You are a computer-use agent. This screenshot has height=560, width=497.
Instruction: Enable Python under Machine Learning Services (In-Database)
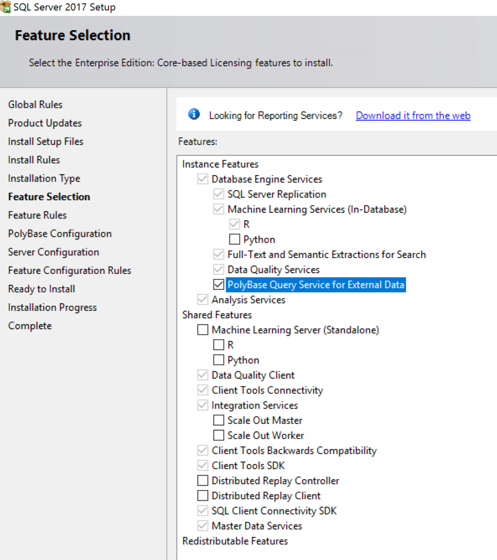point(235,239)
